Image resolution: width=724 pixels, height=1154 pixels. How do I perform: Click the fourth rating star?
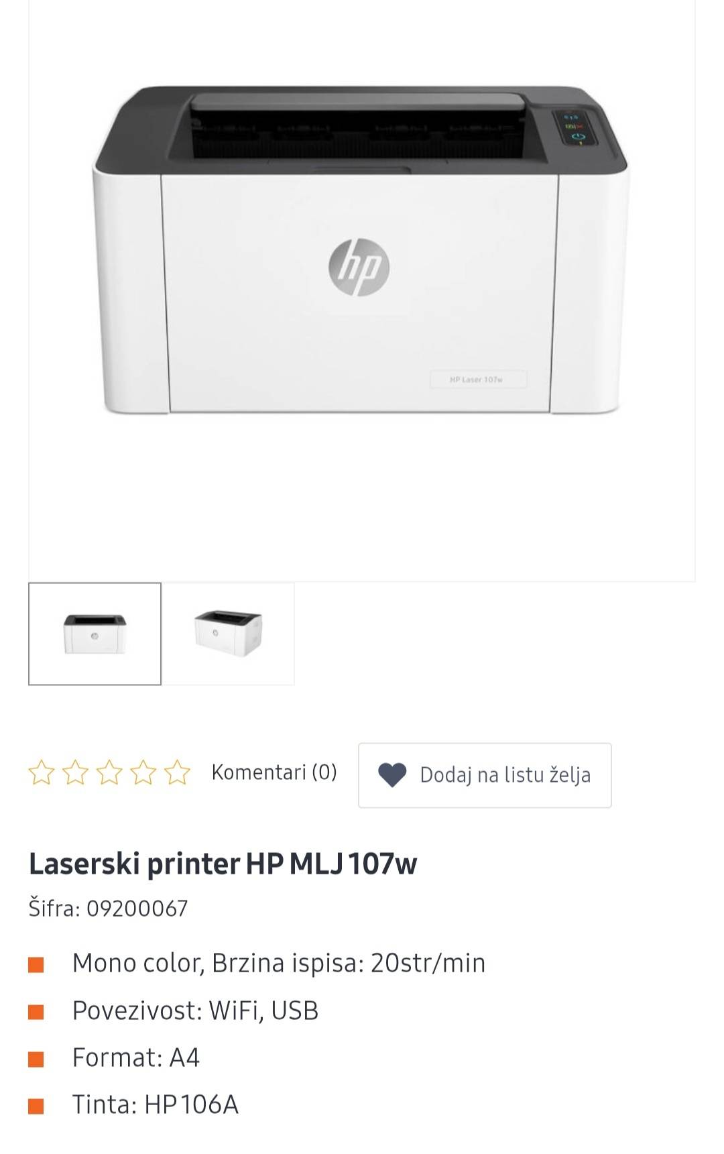pyautogui.click(x=143, y=772)
